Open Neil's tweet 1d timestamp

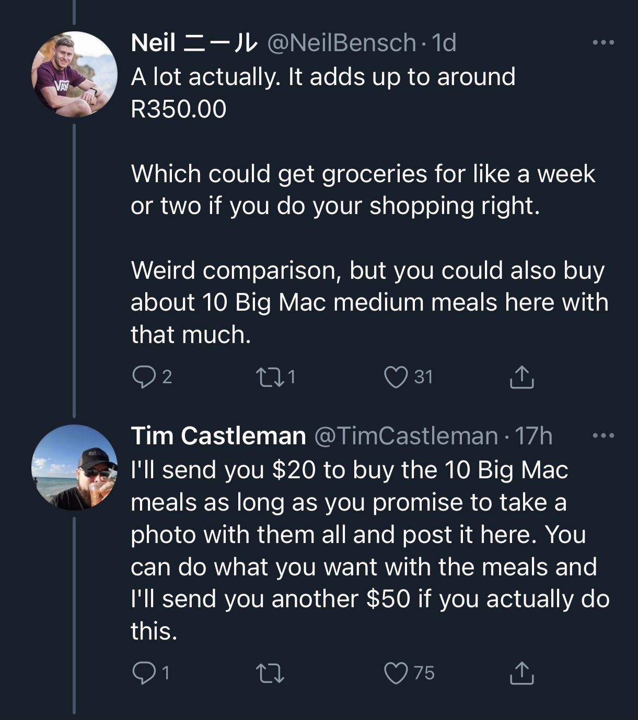pyautogui.click(x=444, y=43)
